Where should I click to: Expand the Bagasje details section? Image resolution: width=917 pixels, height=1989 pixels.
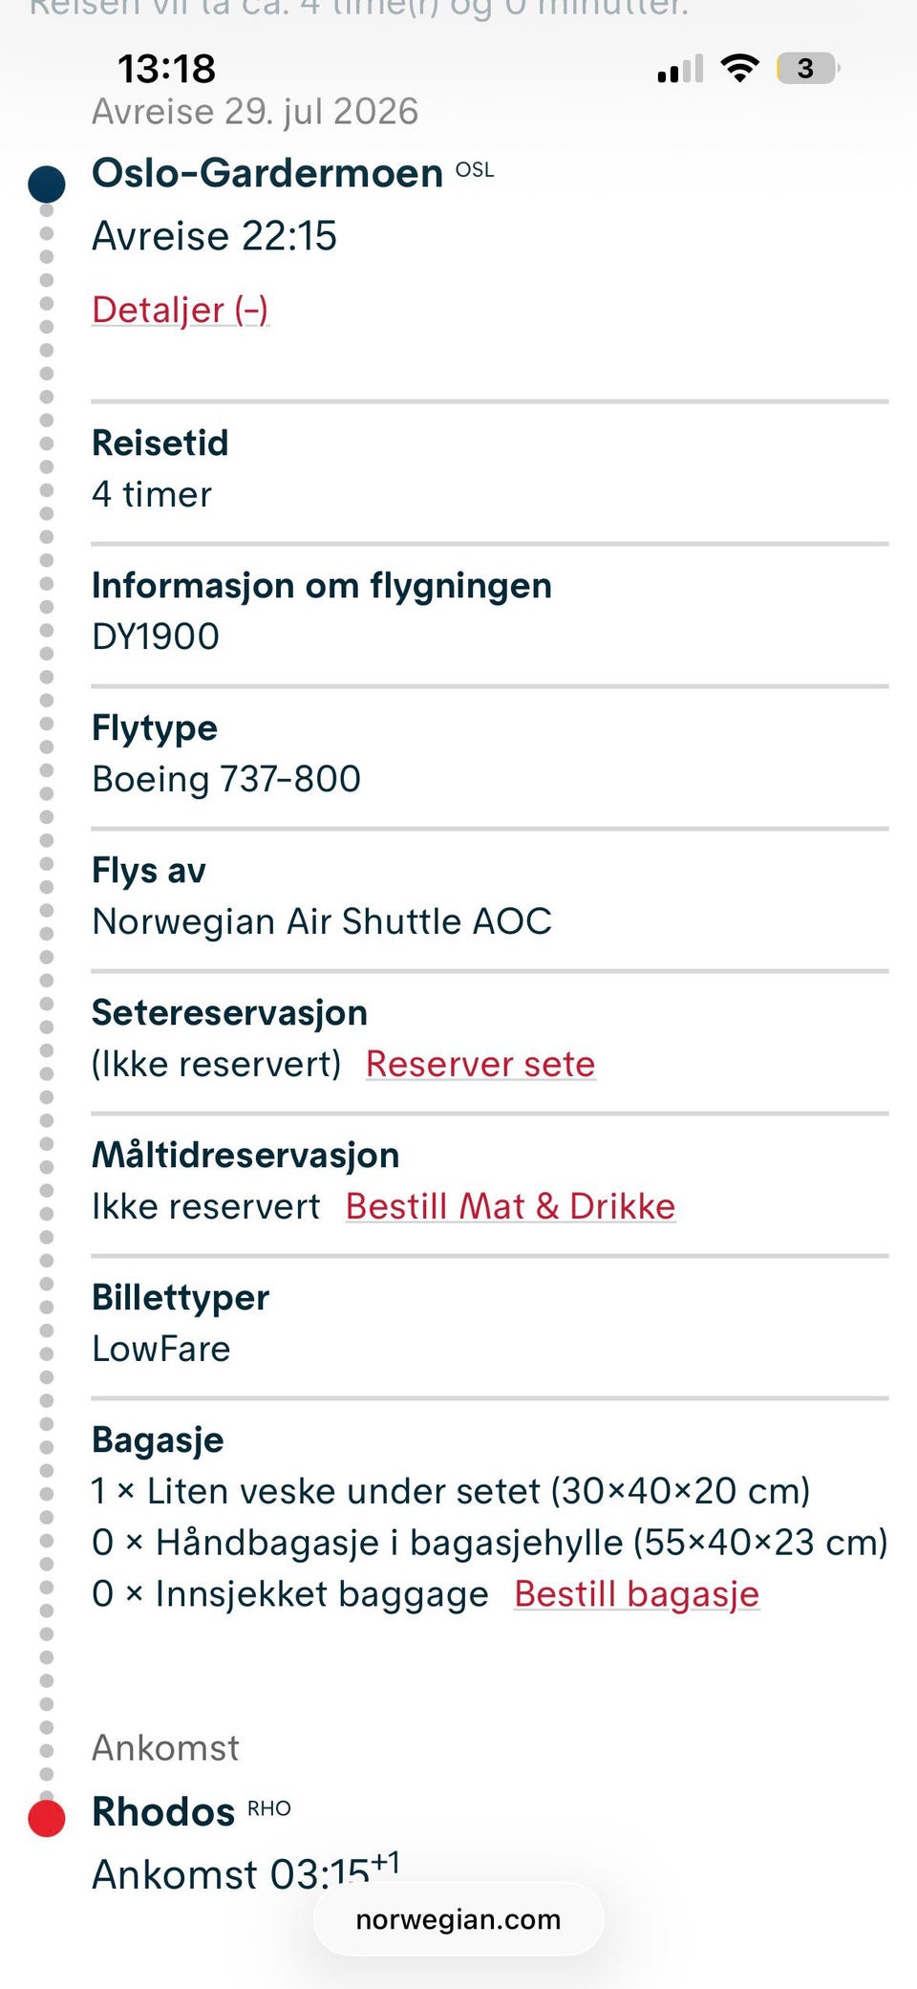pos(158,1438)
